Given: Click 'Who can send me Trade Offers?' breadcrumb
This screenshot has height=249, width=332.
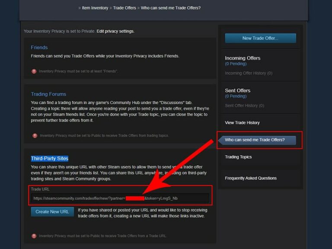Looking at the screenshot, I should tap(171, 8).
